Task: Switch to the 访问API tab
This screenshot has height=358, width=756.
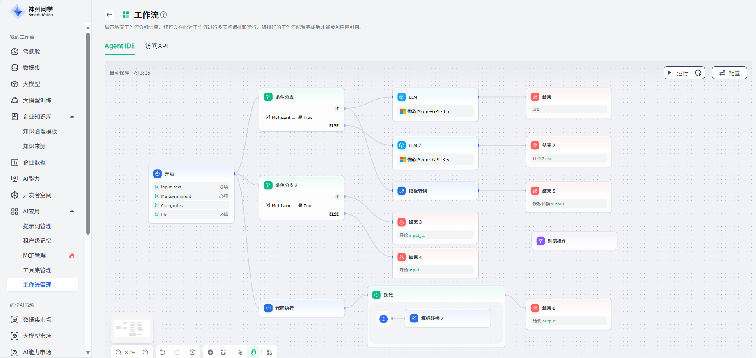Action: tap(156, 46)
